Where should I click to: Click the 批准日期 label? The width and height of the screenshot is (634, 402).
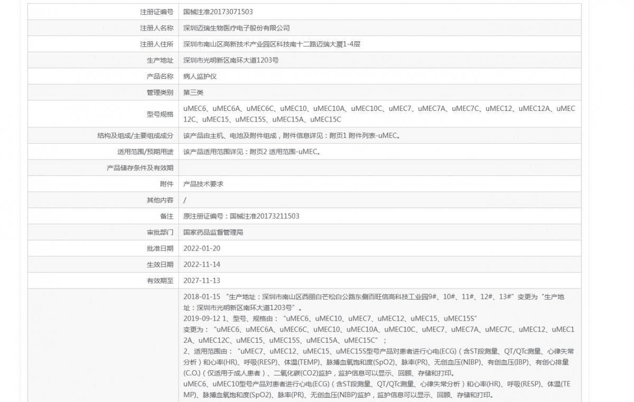[160, 248]
